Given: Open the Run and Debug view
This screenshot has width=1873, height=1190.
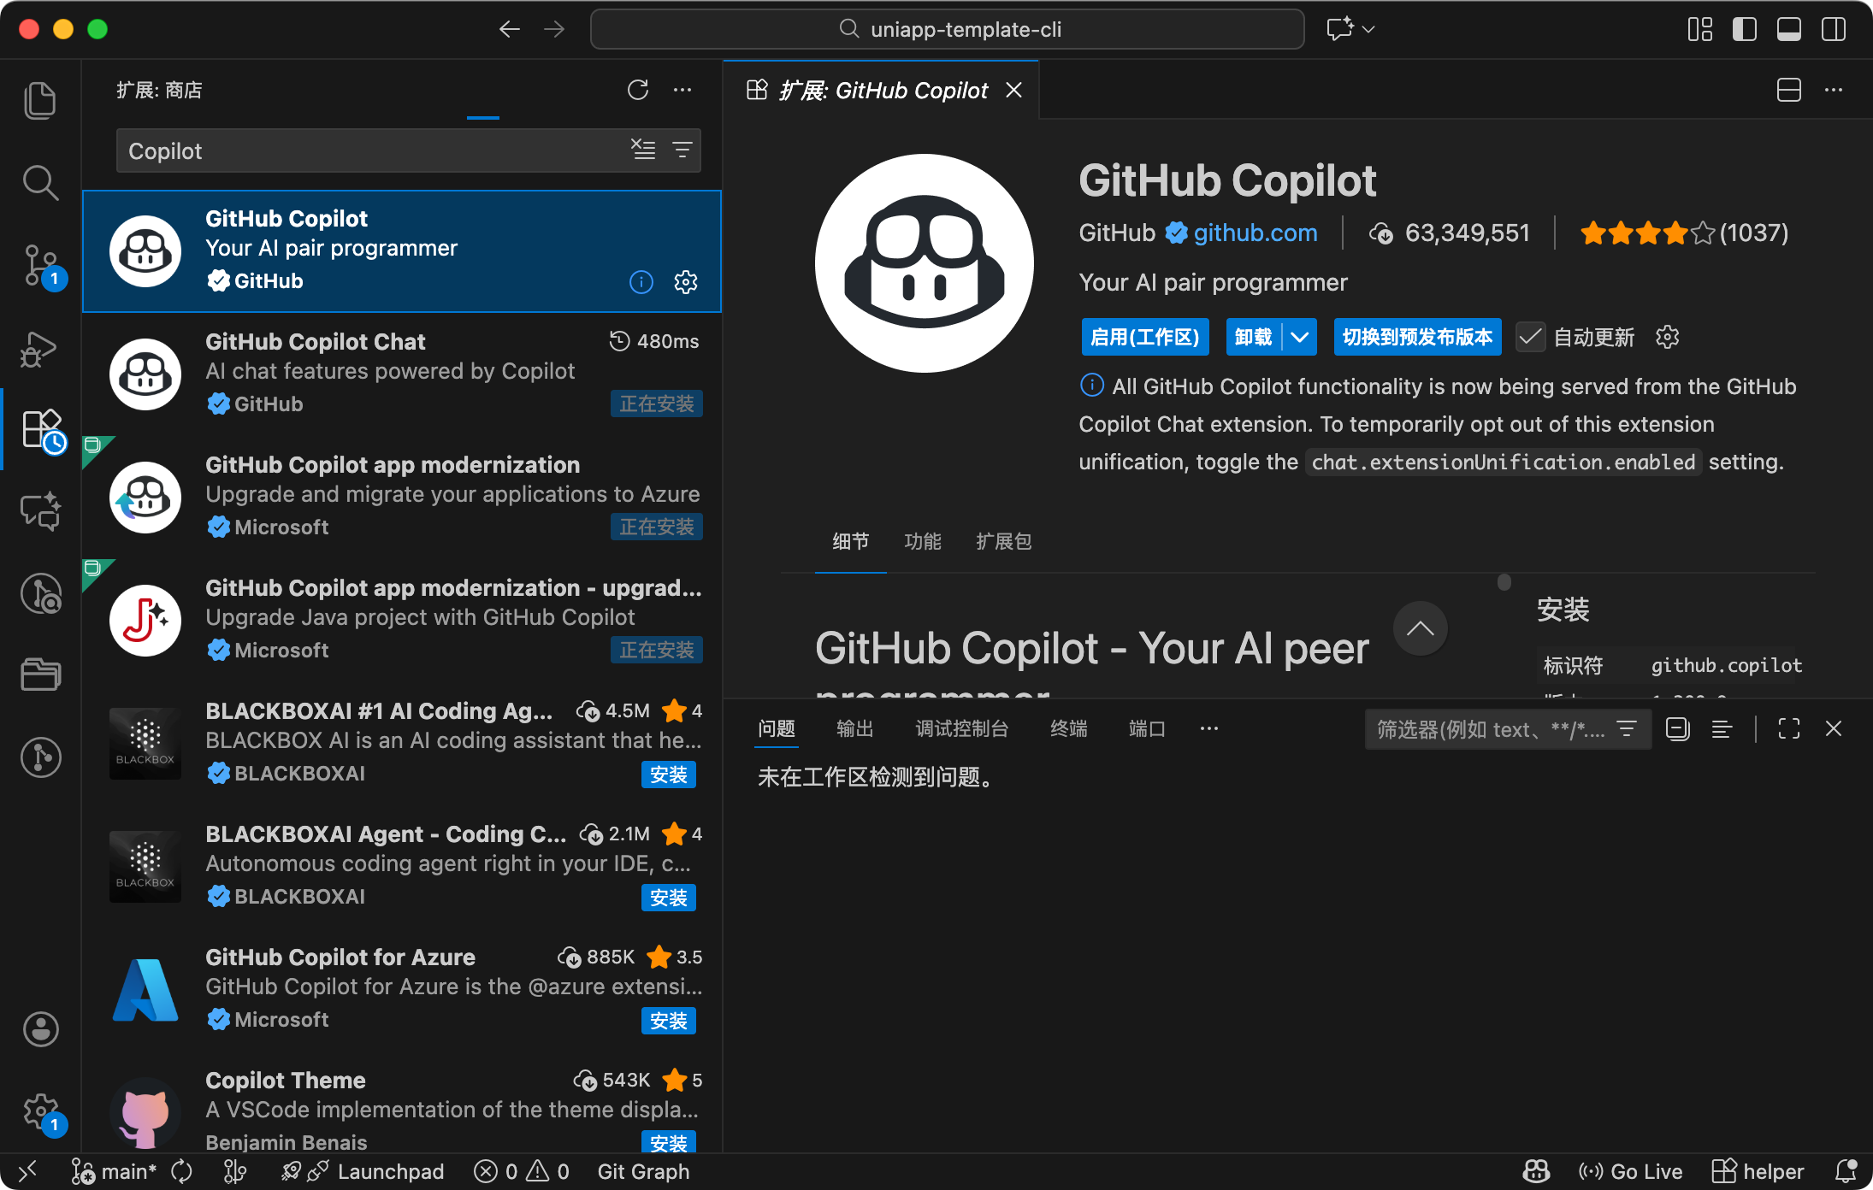Looking at the screenshot, I should (40, 348).
